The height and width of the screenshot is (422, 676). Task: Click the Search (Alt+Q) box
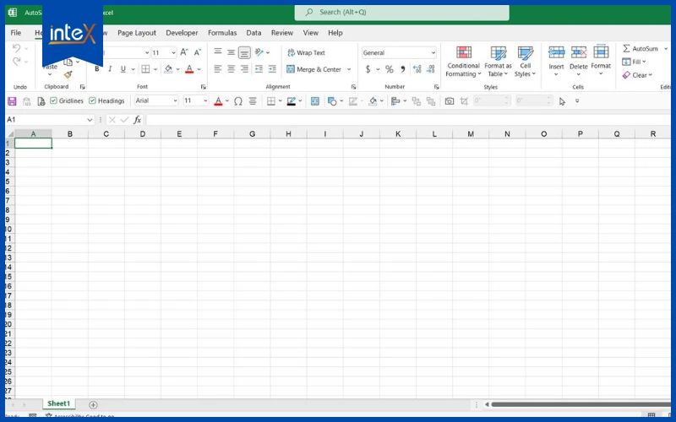(402, 13)
